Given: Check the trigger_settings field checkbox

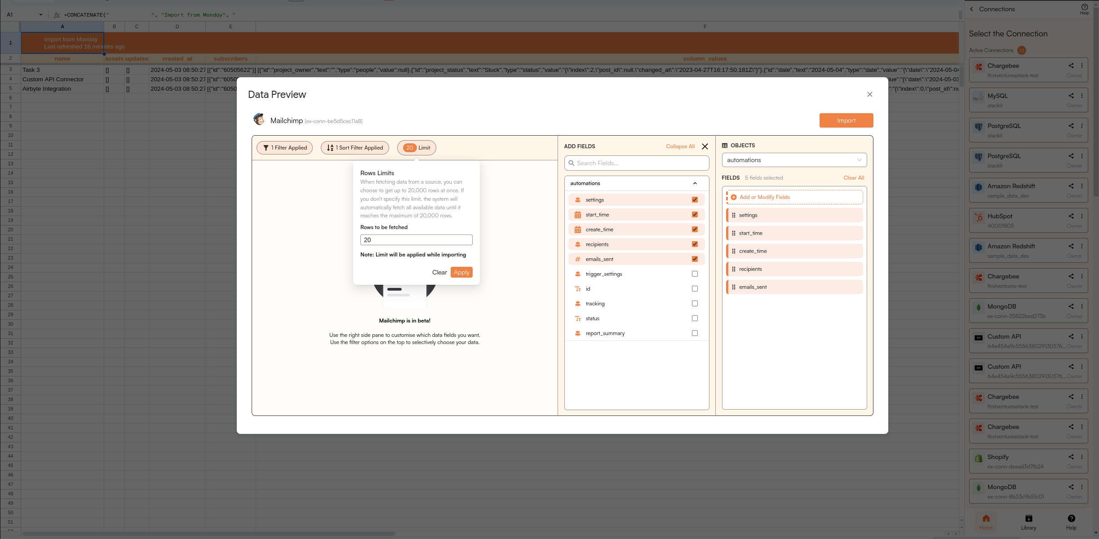Looking at the screenshot, I should (x=695, y=274).
